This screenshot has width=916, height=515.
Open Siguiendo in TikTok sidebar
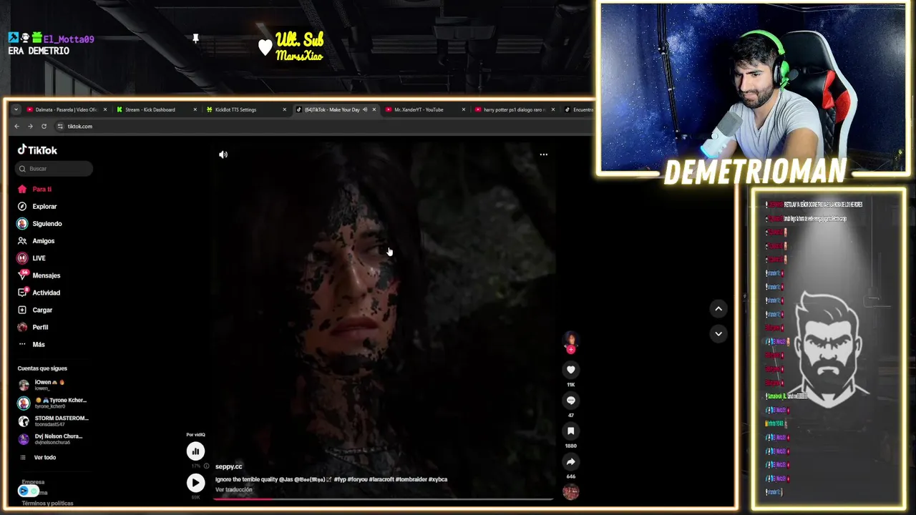tap(40, 224)
